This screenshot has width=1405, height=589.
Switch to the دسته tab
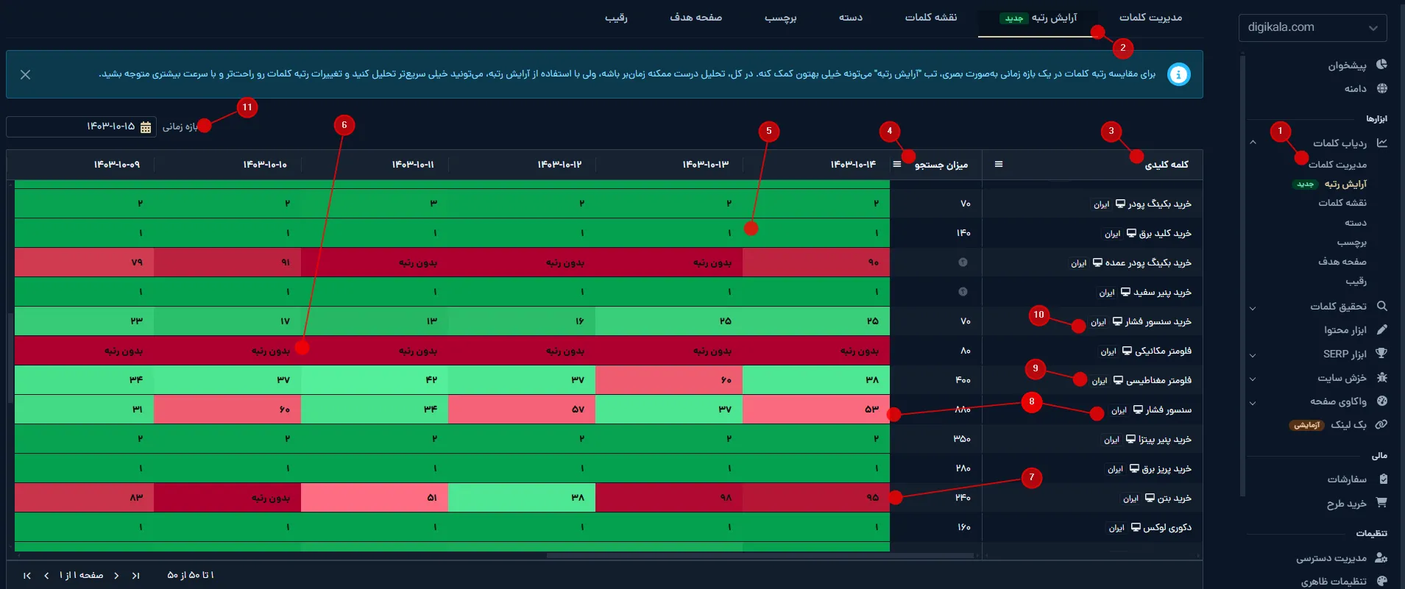(x=851, y=18)
